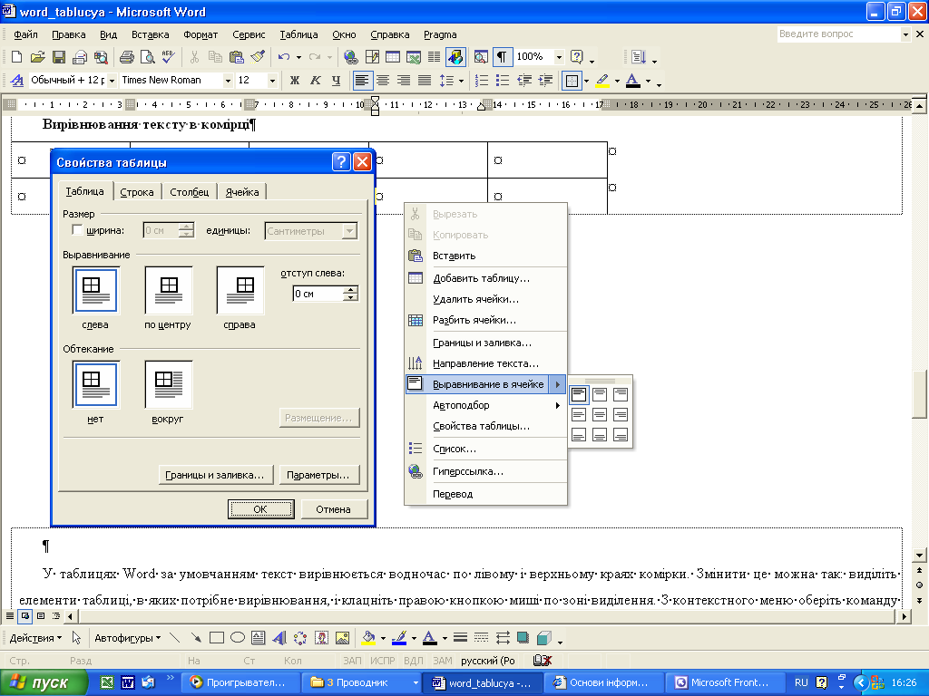
Task: Run spelling check ABC icon
Action: click(168, 57)
